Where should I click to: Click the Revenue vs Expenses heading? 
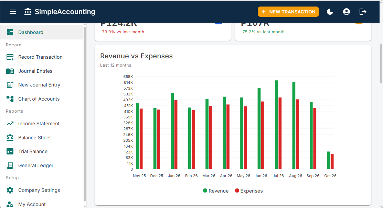[136, 56]
